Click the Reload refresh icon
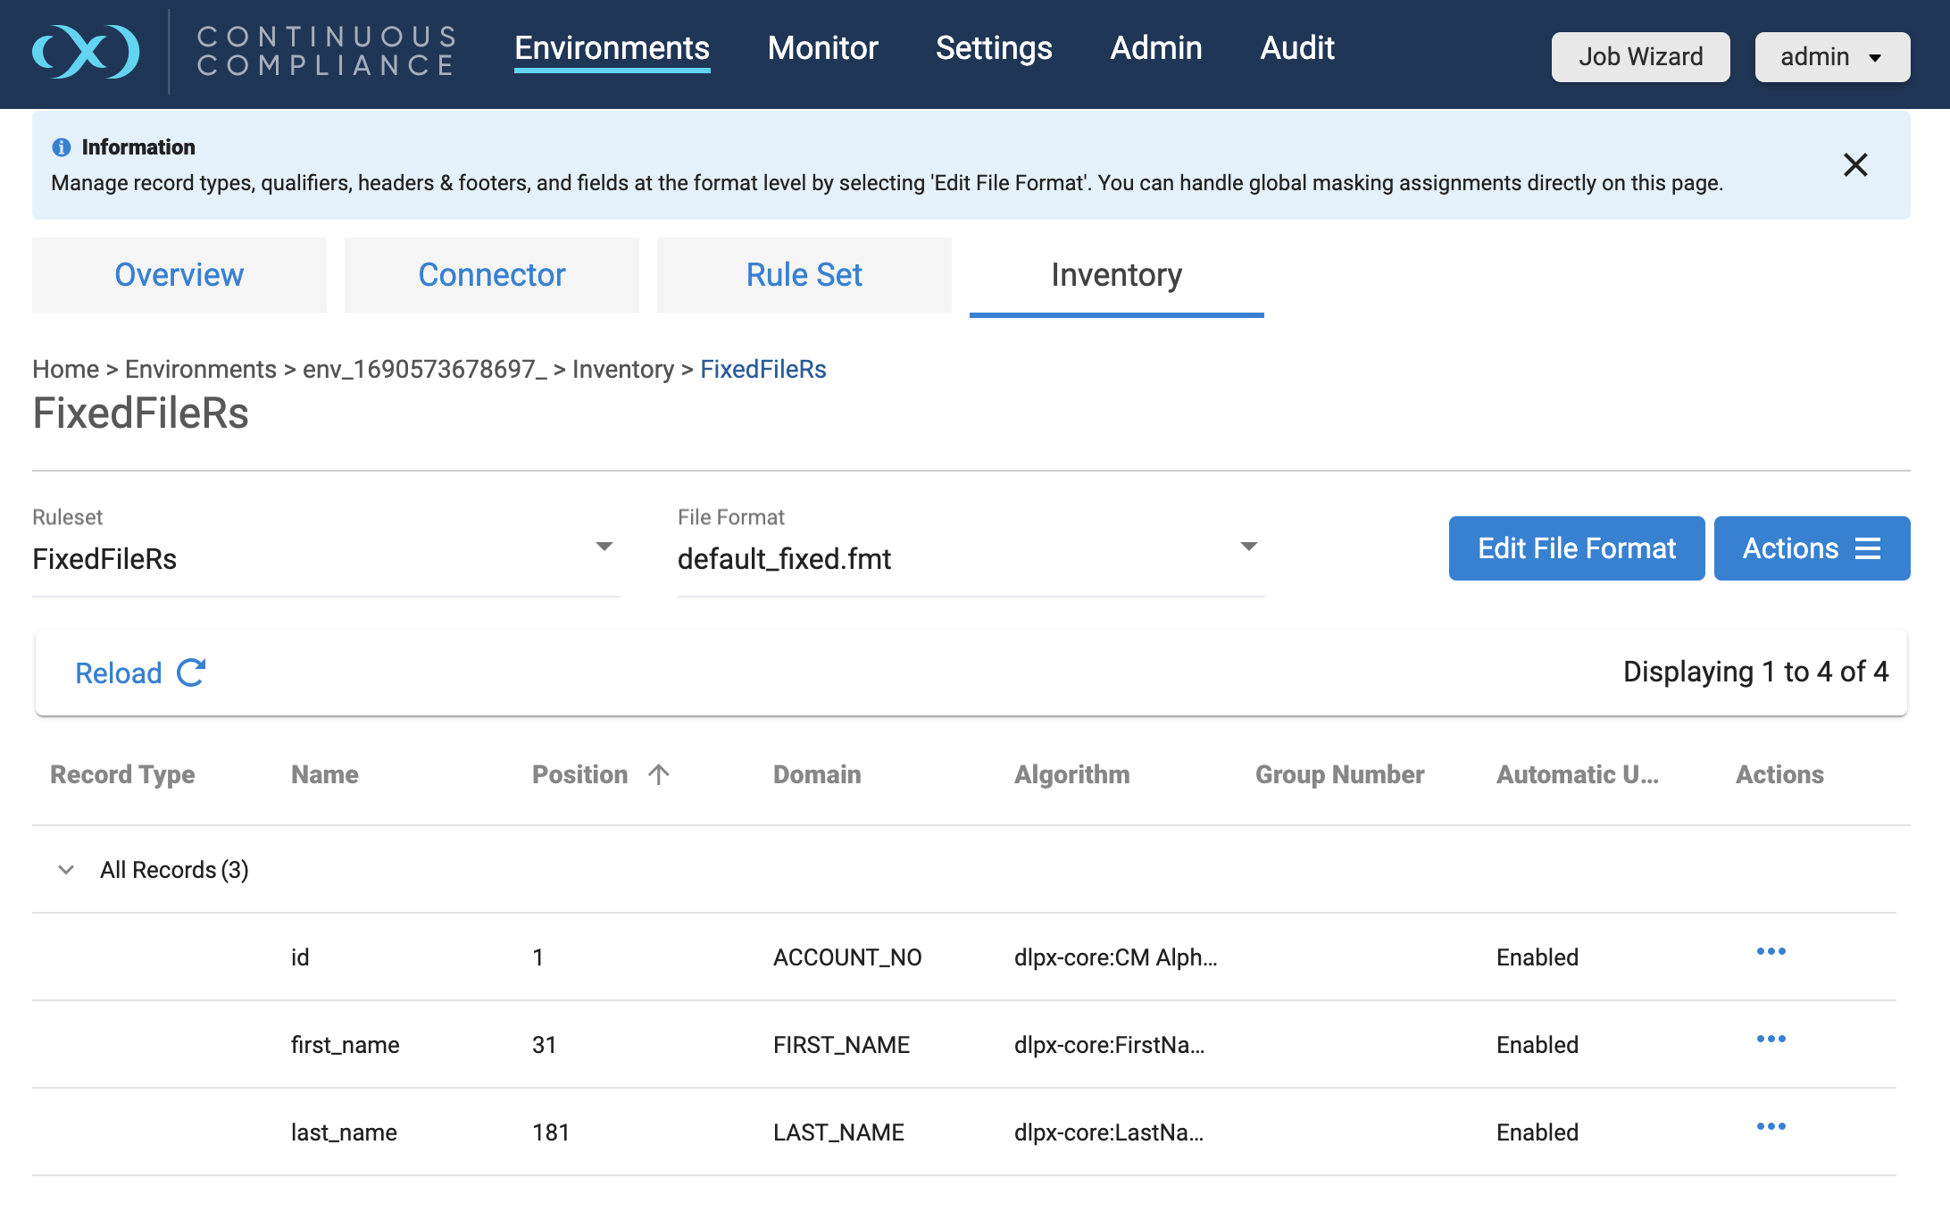1950x1220 pixels. pos(191,673)
